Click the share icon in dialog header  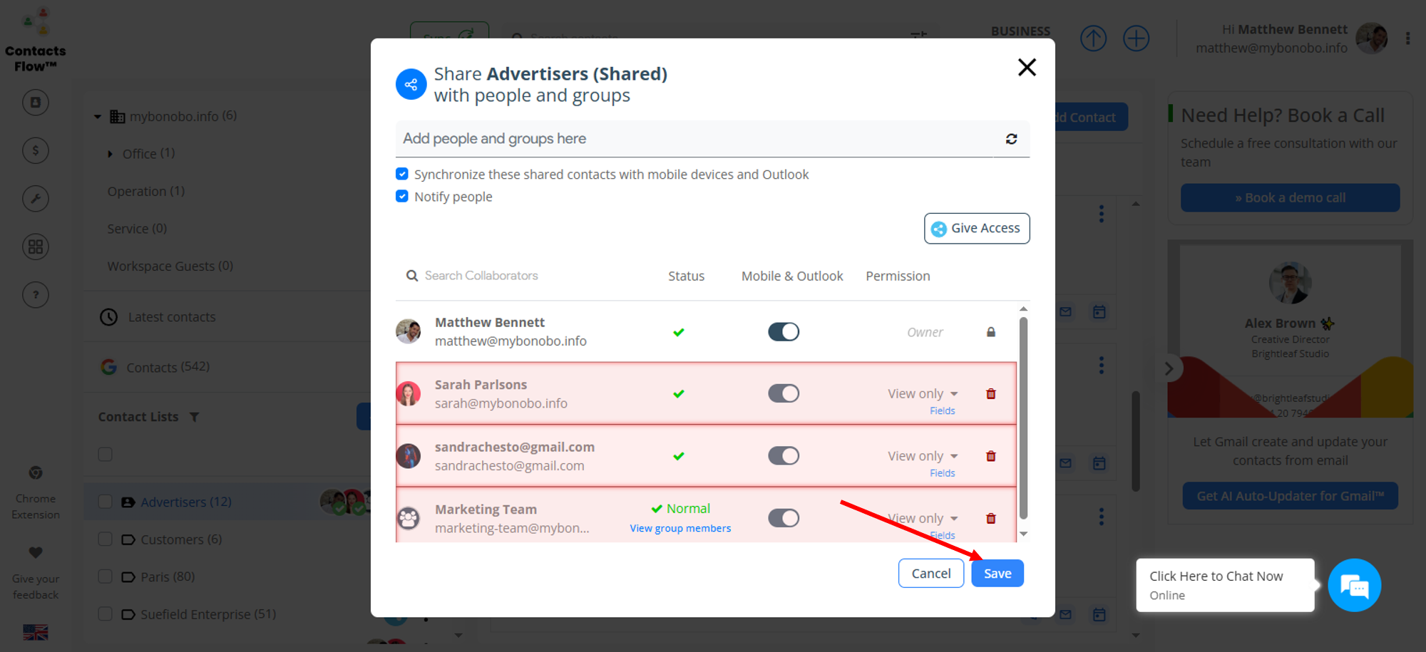pos(411,85)
